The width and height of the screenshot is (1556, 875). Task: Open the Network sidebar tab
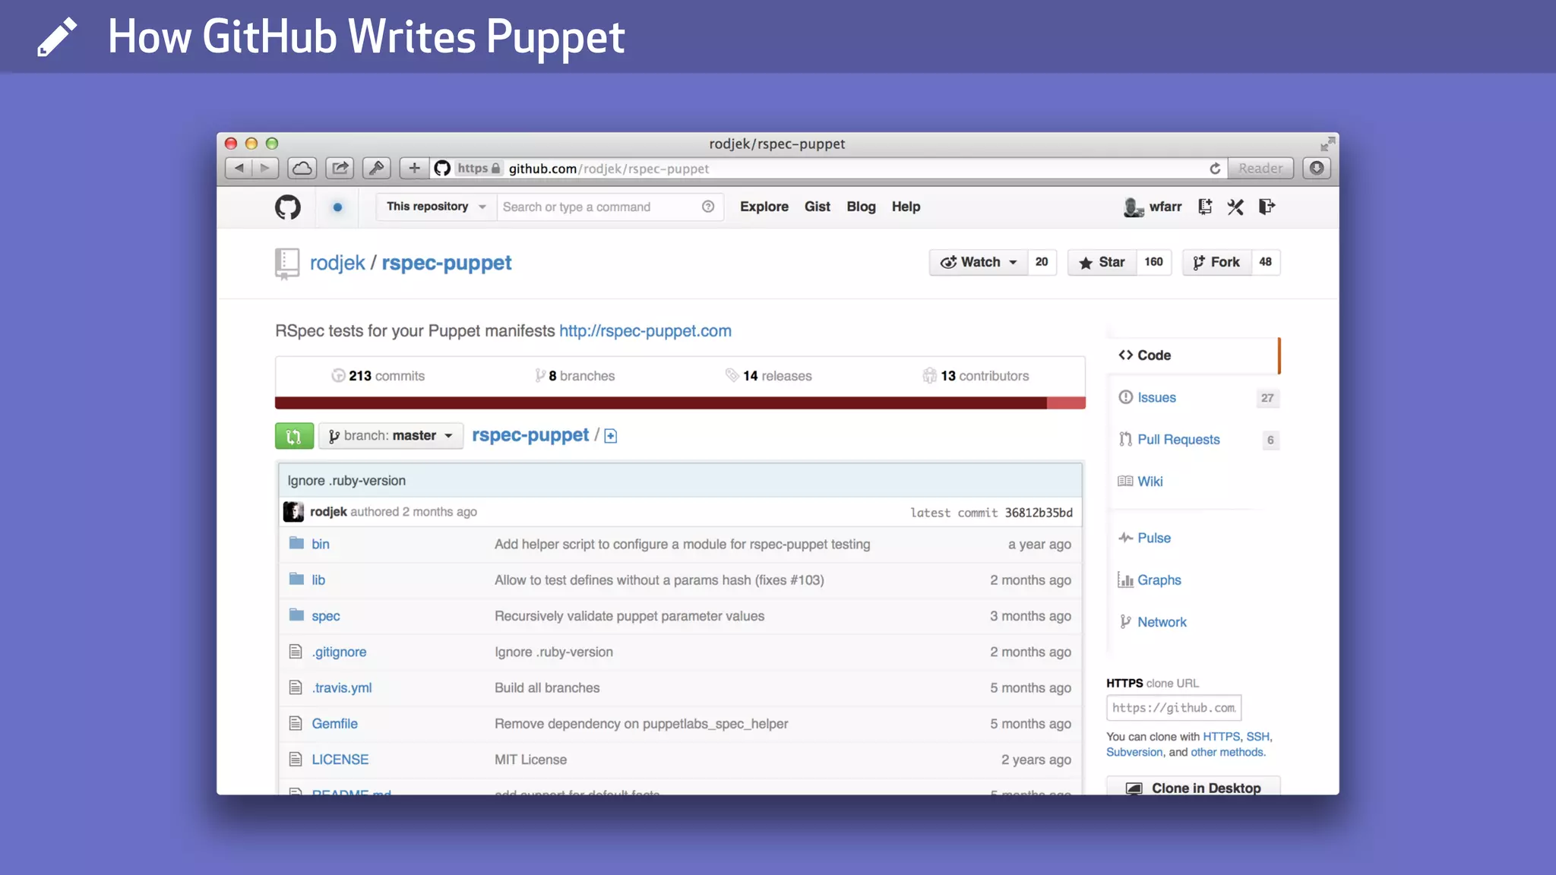[1162, 622]
